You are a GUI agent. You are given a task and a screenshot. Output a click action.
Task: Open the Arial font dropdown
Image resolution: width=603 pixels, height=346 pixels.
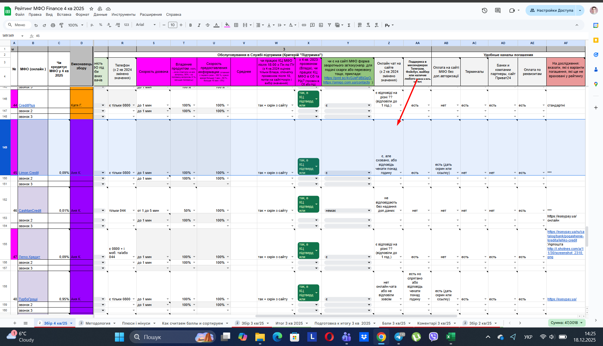click(146, 25)
